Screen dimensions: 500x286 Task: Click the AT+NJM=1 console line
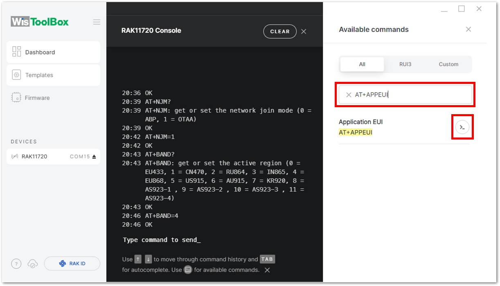(160, 137)
